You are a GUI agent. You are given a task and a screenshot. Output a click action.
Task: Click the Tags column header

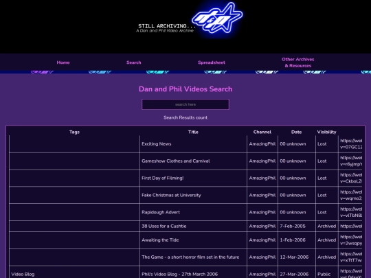click(x=74, y=132)
